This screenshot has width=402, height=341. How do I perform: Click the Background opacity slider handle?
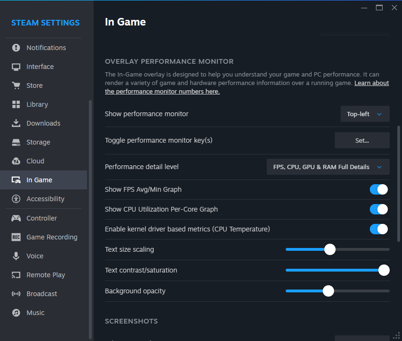328,291
